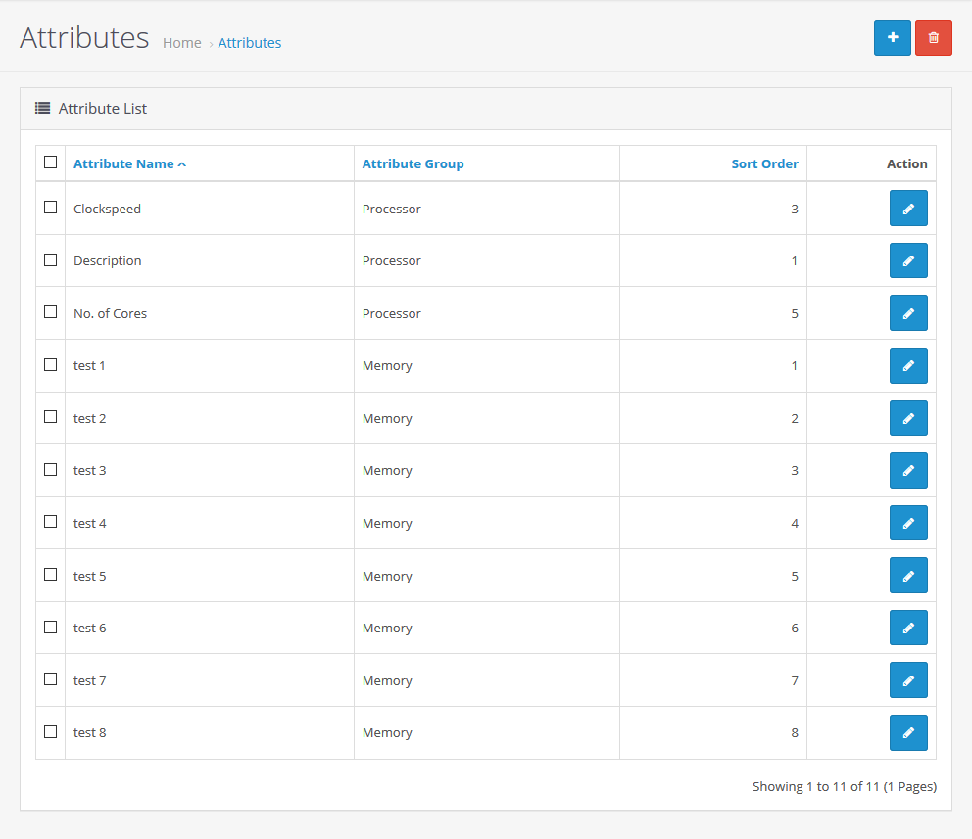Screen dimensions: 972x839
Task: Click the red Delete trash button
Action: 934,38
